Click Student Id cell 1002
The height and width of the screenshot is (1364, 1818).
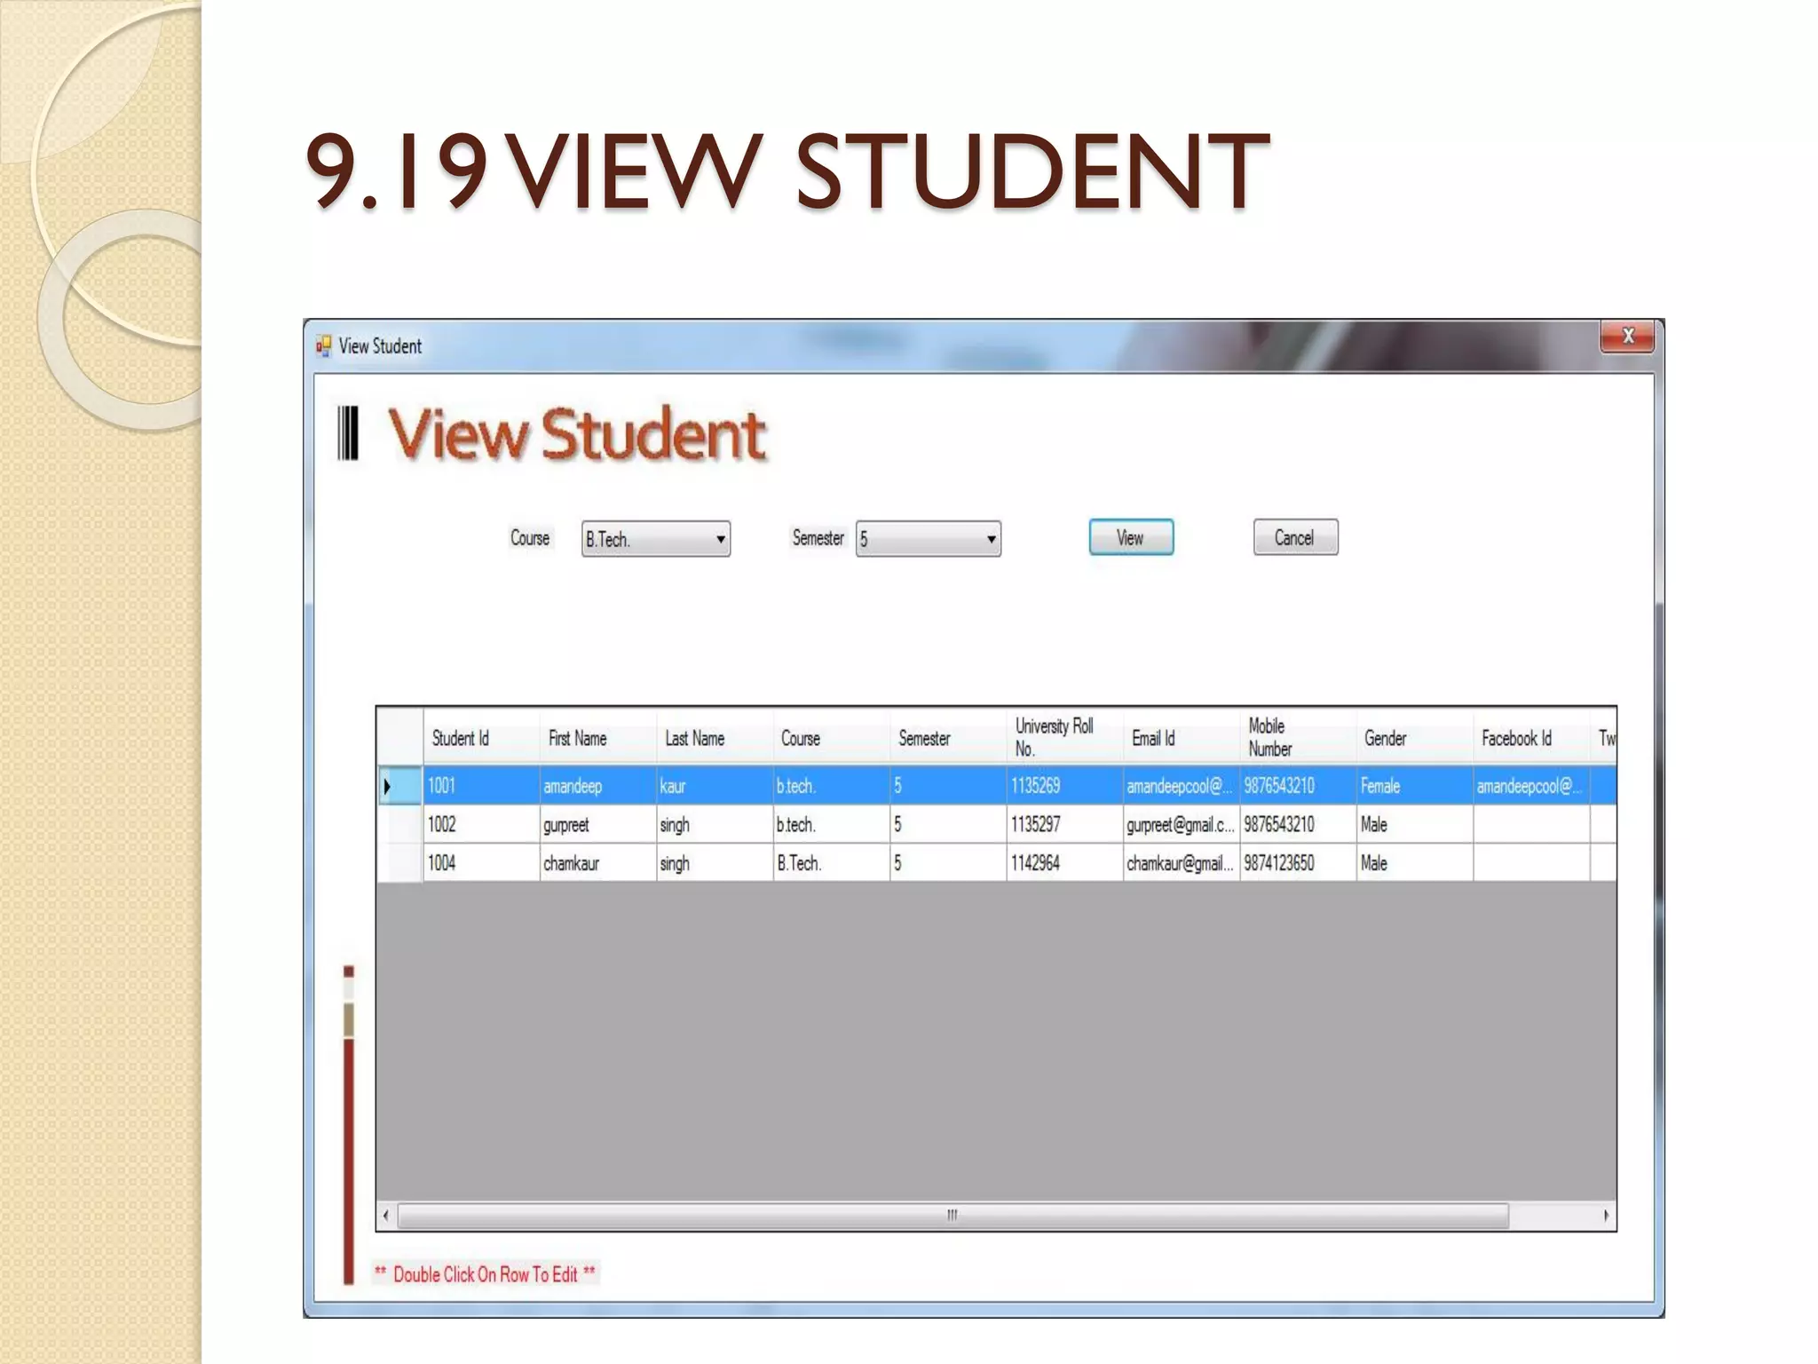pyautogui.click(x=481, y=824)
